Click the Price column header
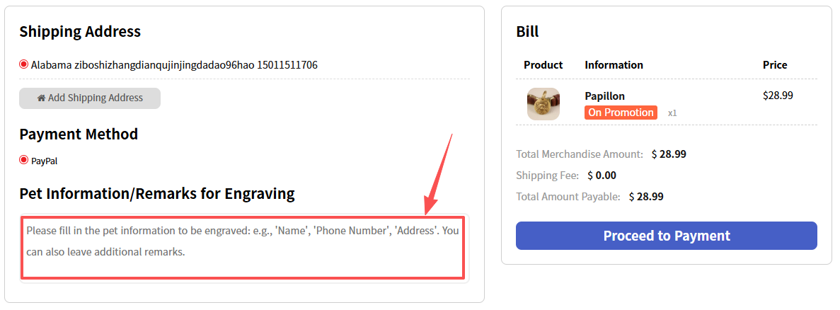 coord(775,65)
